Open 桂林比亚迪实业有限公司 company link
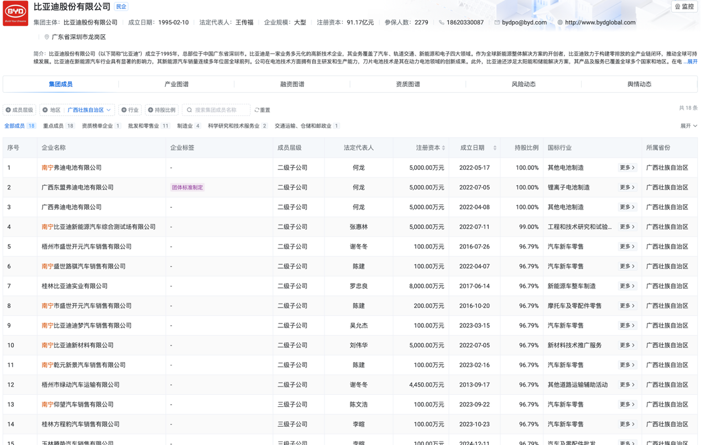Viewport: 701px width, 445px height. pyautogui.click(x=75, y=286)
